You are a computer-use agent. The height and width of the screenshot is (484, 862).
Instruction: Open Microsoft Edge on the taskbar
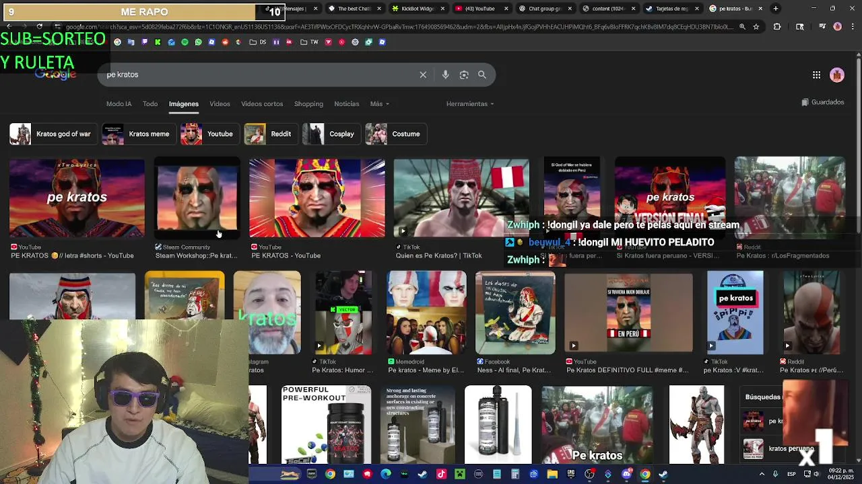tap(386, 474)
